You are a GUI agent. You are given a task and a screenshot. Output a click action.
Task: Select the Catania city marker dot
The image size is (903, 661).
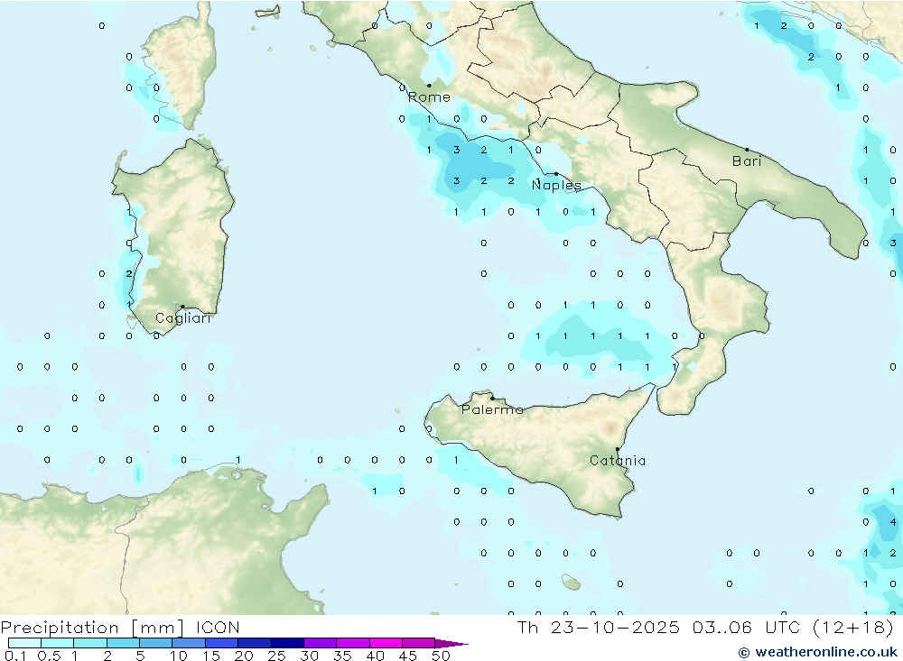point(618,449)
